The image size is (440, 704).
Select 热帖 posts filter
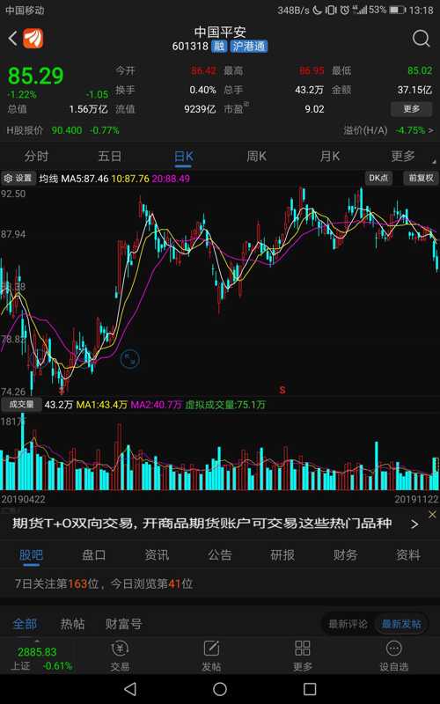72,624
